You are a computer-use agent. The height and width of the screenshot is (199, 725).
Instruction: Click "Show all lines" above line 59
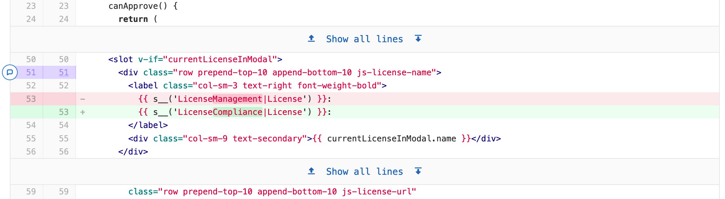(364, 172)
